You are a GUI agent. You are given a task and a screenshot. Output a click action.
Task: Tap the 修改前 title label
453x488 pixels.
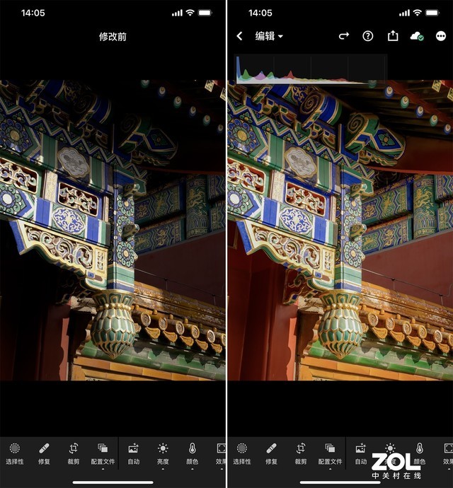point(113,36)
